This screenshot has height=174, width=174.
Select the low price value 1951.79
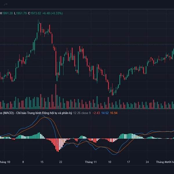[x=21, y=13]
